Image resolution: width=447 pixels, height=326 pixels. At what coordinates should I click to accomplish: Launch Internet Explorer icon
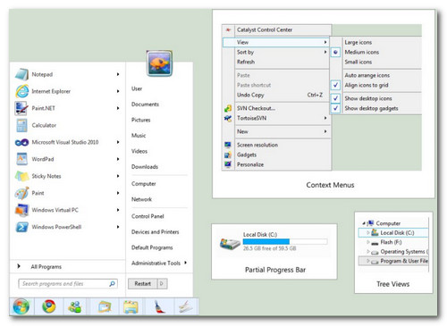[x=21, y=91]
